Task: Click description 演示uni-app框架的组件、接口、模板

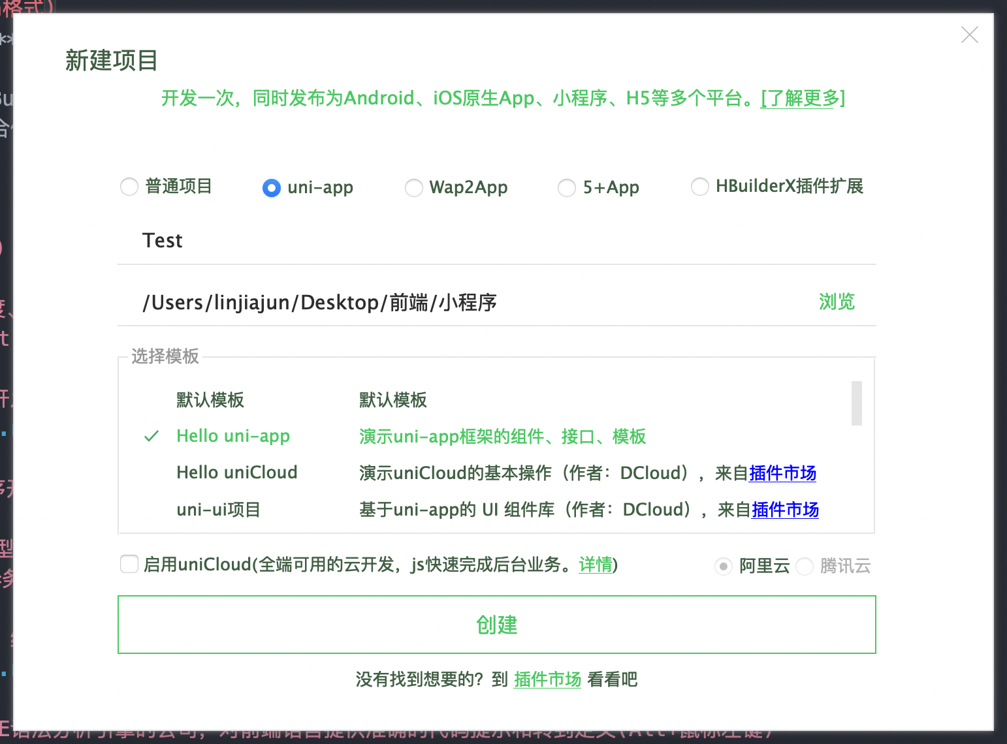Action: 502,436
